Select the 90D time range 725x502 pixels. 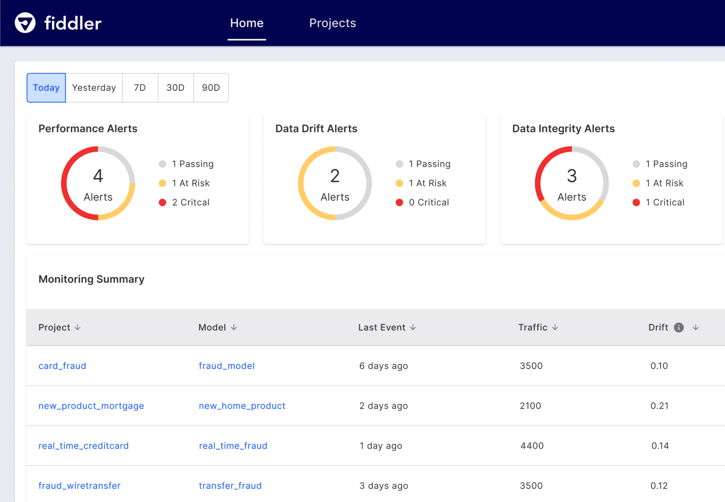pos(211,87)
